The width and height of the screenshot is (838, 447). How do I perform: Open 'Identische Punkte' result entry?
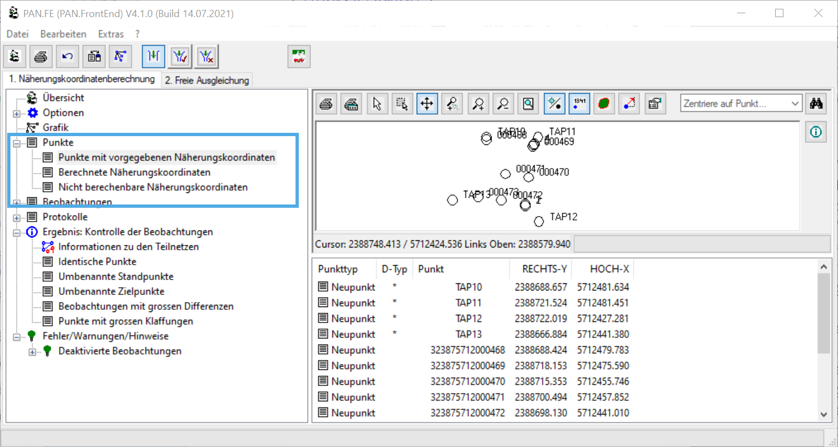coord(97,262)
